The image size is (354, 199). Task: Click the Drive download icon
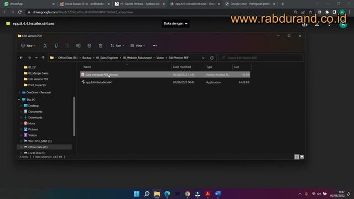(x=317, y=24)
